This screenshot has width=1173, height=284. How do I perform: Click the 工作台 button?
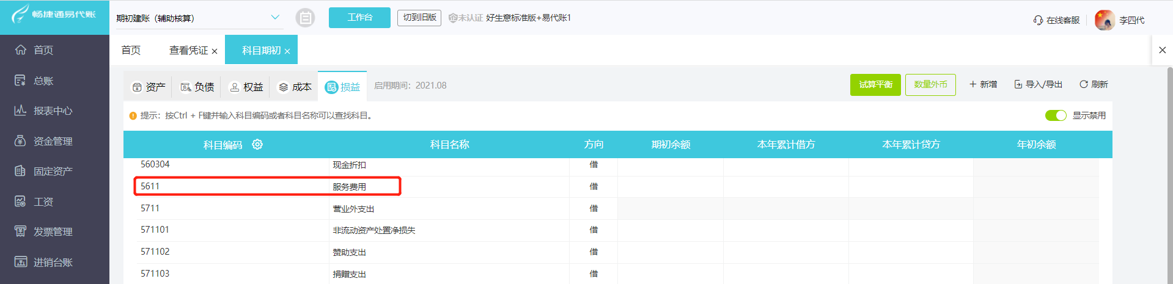pos(359,18)
